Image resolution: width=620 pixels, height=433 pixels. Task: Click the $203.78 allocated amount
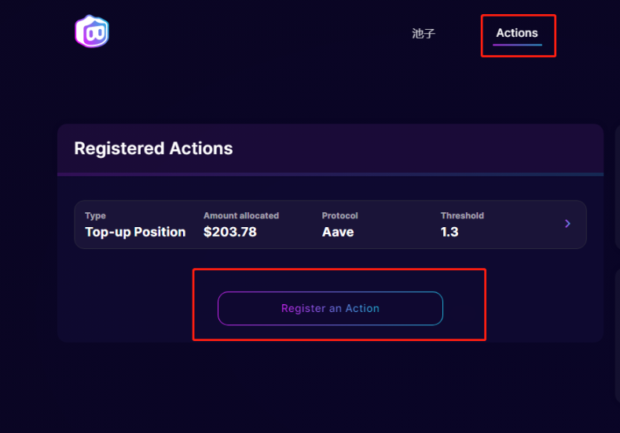230,232
